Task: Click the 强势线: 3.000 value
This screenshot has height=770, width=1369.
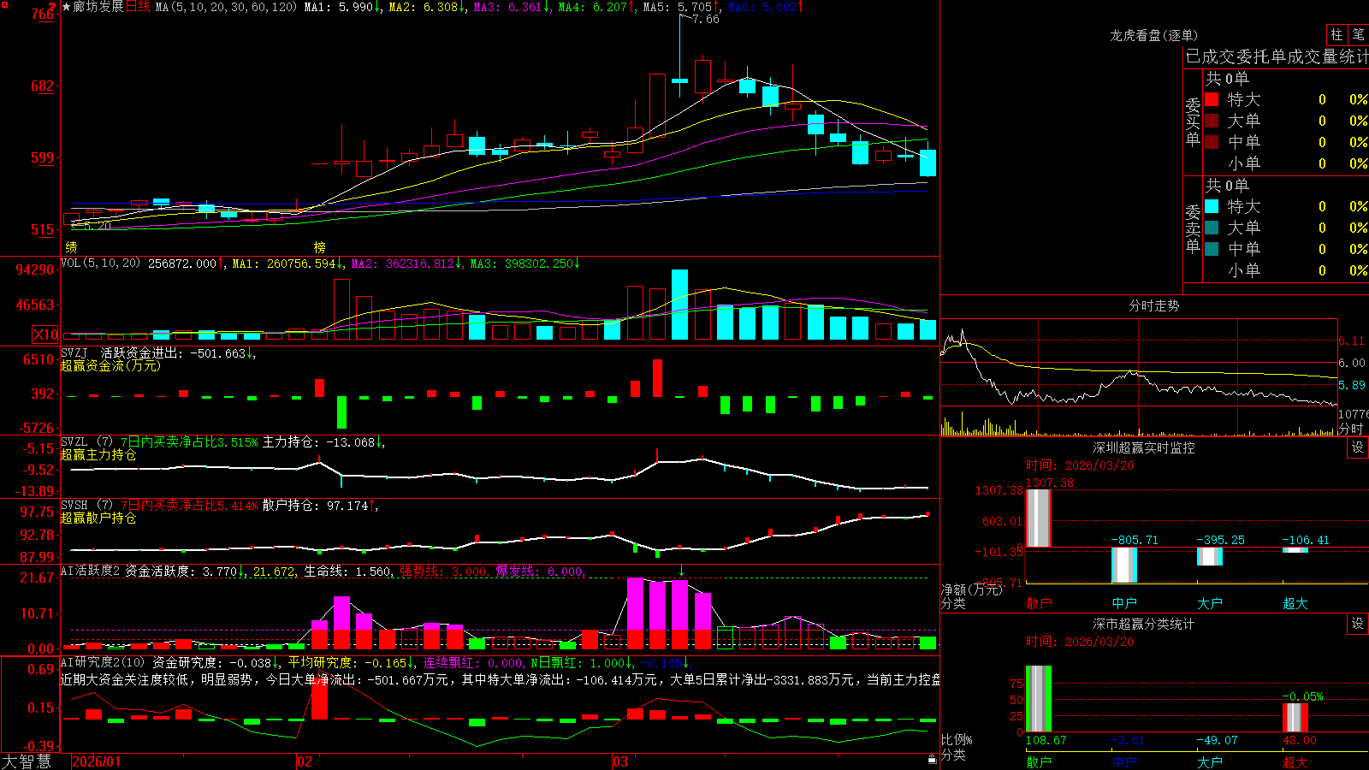Action: (x=445, y=572)
